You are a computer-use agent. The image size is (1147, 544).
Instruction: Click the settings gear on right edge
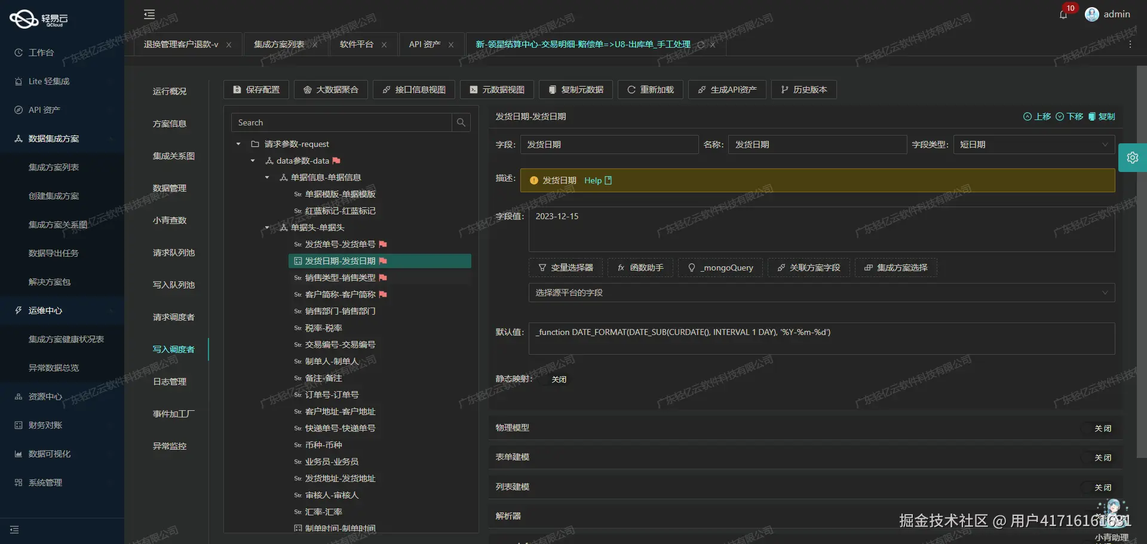tap(1133, 158)
